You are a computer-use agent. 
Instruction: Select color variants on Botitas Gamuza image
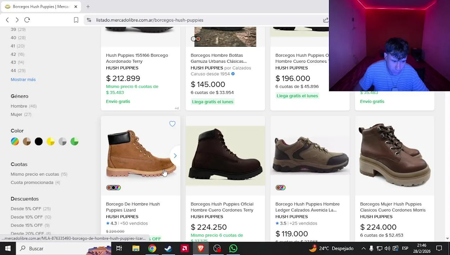click(x=196, y=39)
